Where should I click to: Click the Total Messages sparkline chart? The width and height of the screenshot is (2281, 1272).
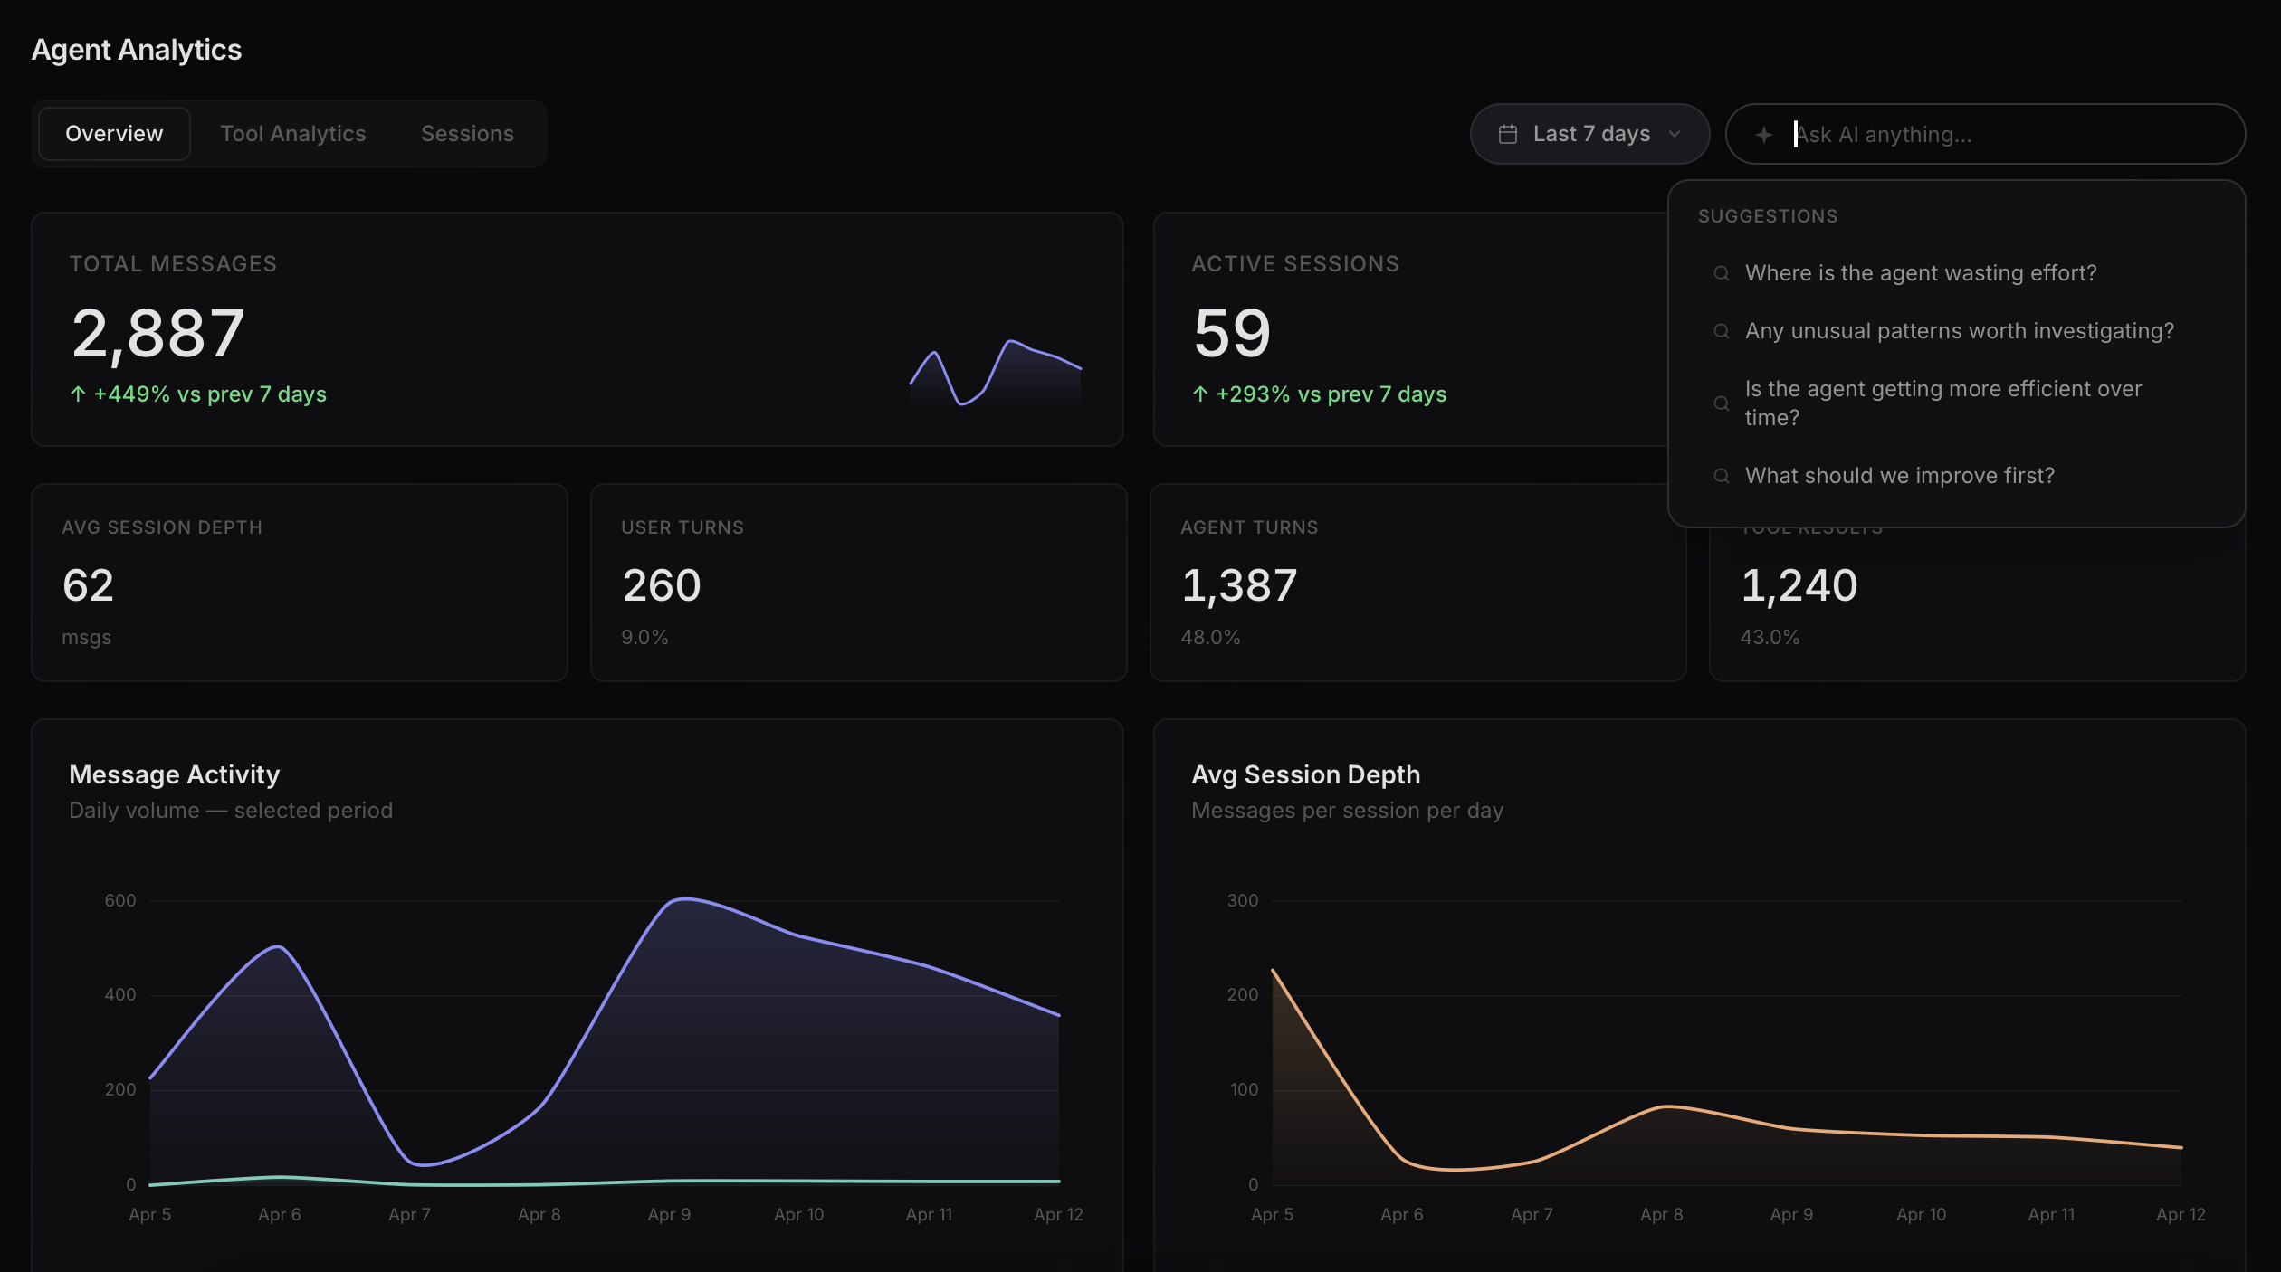tap(996, 374)
